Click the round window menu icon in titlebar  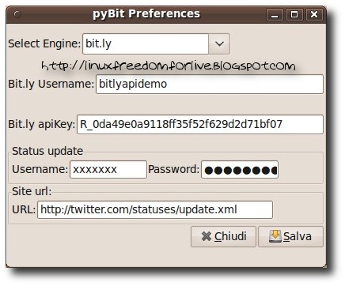click(x=17, y=14)
